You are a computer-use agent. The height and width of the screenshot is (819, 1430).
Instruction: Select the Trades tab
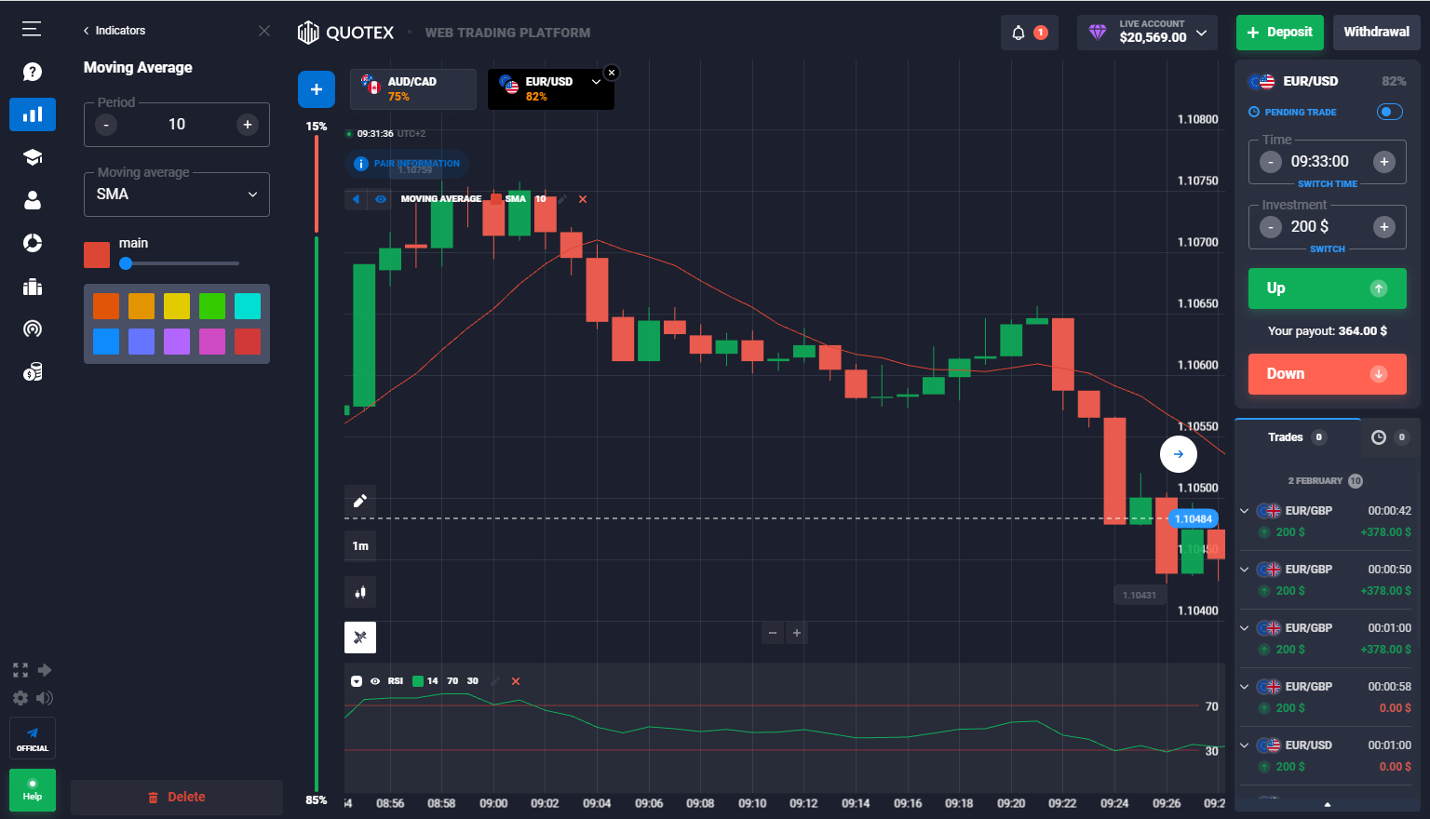[1298, 437]
